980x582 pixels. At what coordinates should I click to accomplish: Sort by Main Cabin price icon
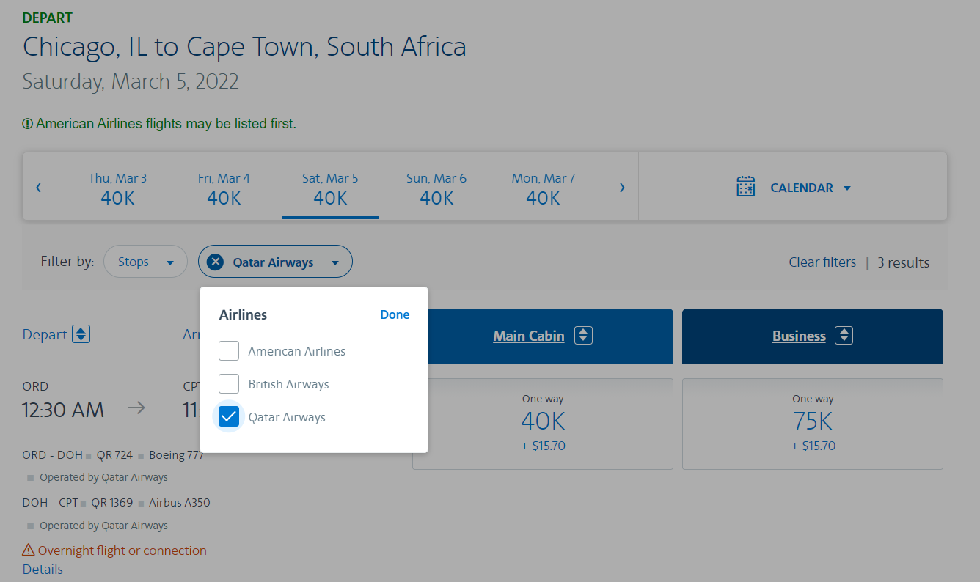coord(583,336)
